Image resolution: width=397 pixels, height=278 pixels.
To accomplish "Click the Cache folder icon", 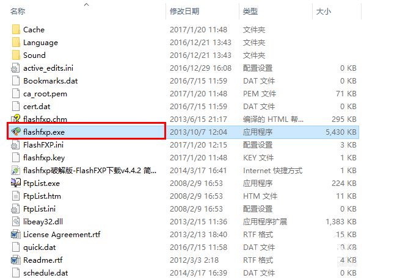I will (x=16, y=30).
